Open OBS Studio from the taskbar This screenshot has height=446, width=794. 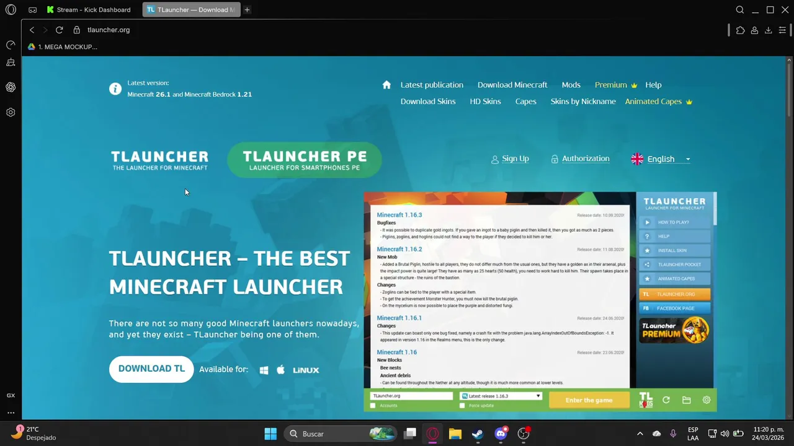524,434
